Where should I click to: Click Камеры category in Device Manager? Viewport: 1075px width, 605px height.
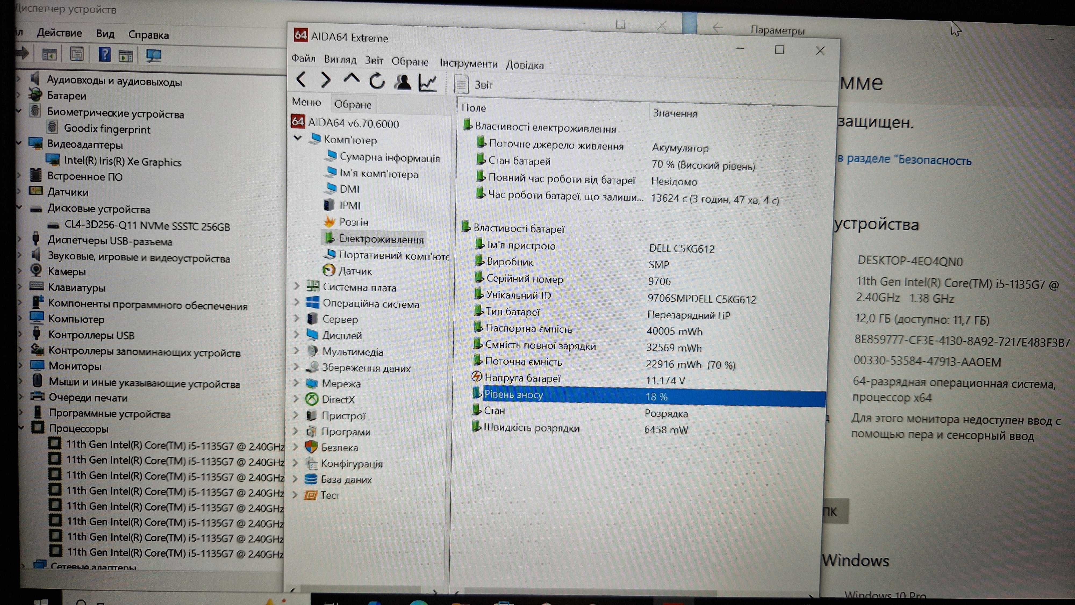tap(67, 271)
